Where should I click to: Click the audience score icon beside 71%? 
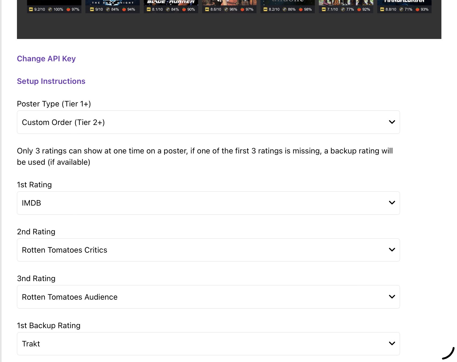[401, 9]
